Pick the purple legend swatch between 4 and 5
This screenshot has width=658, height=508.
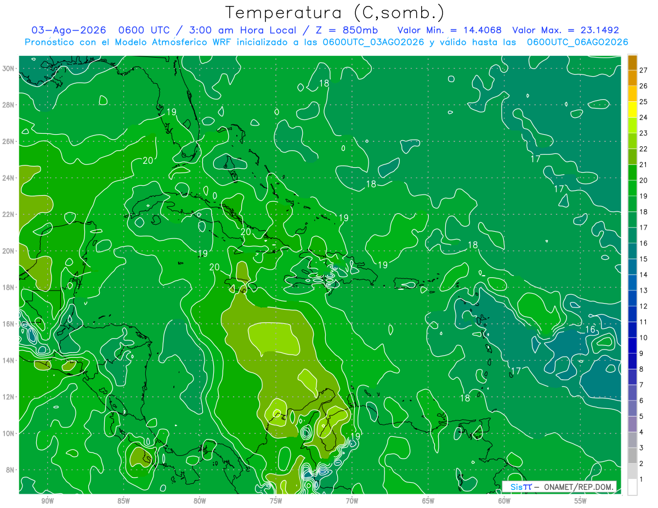632,424
